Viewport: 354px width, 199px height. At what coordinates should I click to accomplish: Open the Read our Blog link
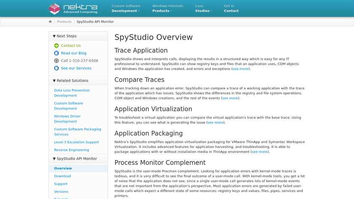tap(74, 53)
